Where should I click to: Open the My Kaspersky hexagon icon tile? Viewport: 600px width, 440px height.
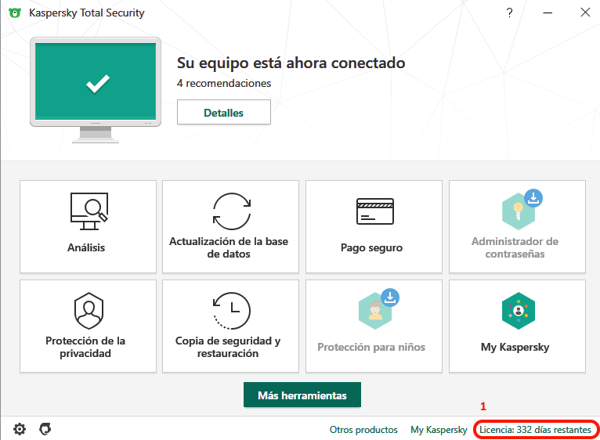(518, 311)
